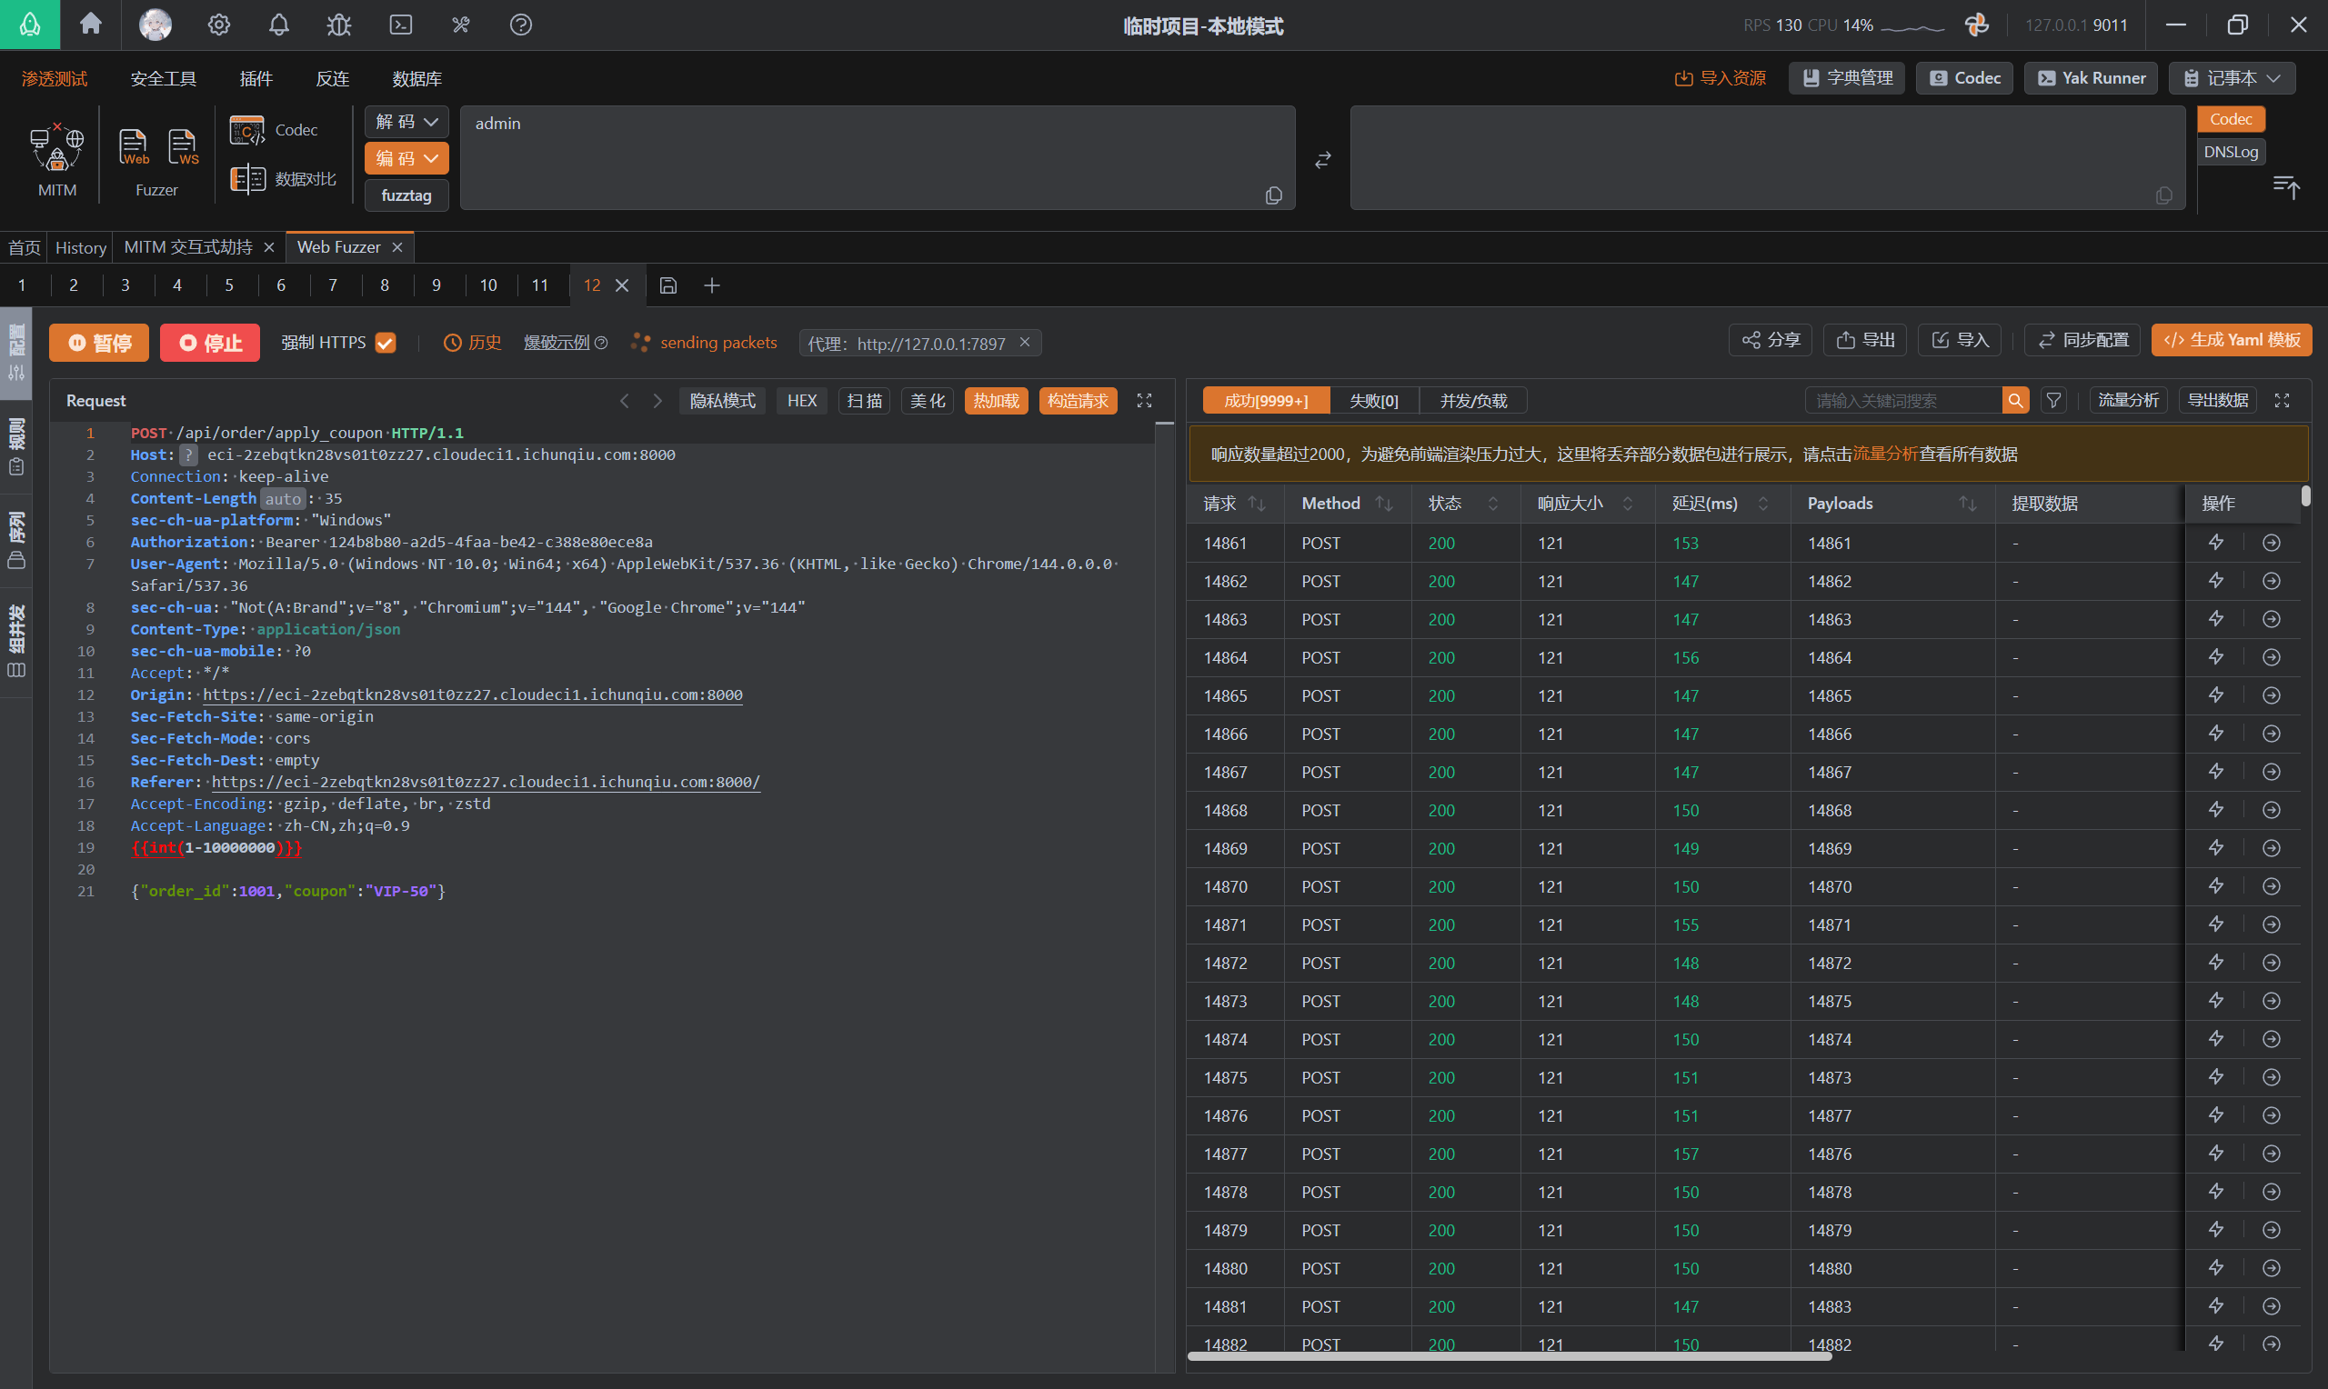Viewport: 2328px width, 1389px height.
Task: Open settings gear in title bar
Action: (x=219, y=25)
